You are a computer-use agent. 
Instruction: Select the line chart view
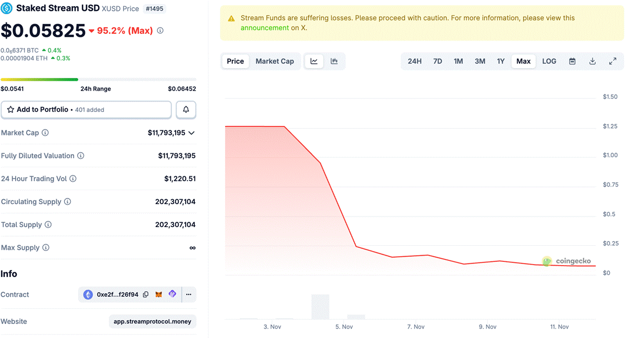[314, 61]
